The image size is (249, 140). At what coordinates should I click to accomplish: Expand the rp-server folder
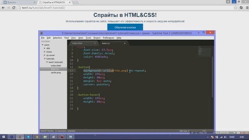pyautogui.click(x=45, y=55)
